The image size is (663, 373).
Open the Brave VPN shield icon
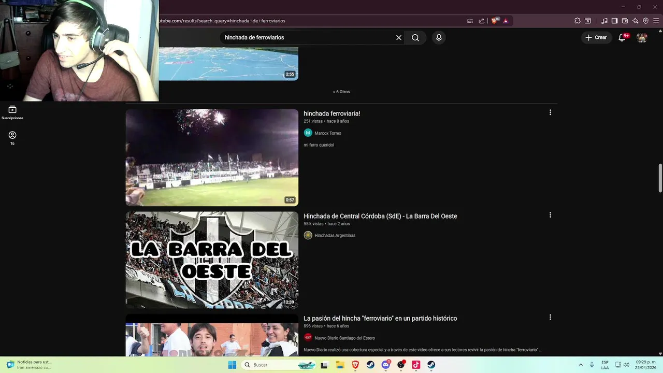pyautogui.click(x=645, y=21)
